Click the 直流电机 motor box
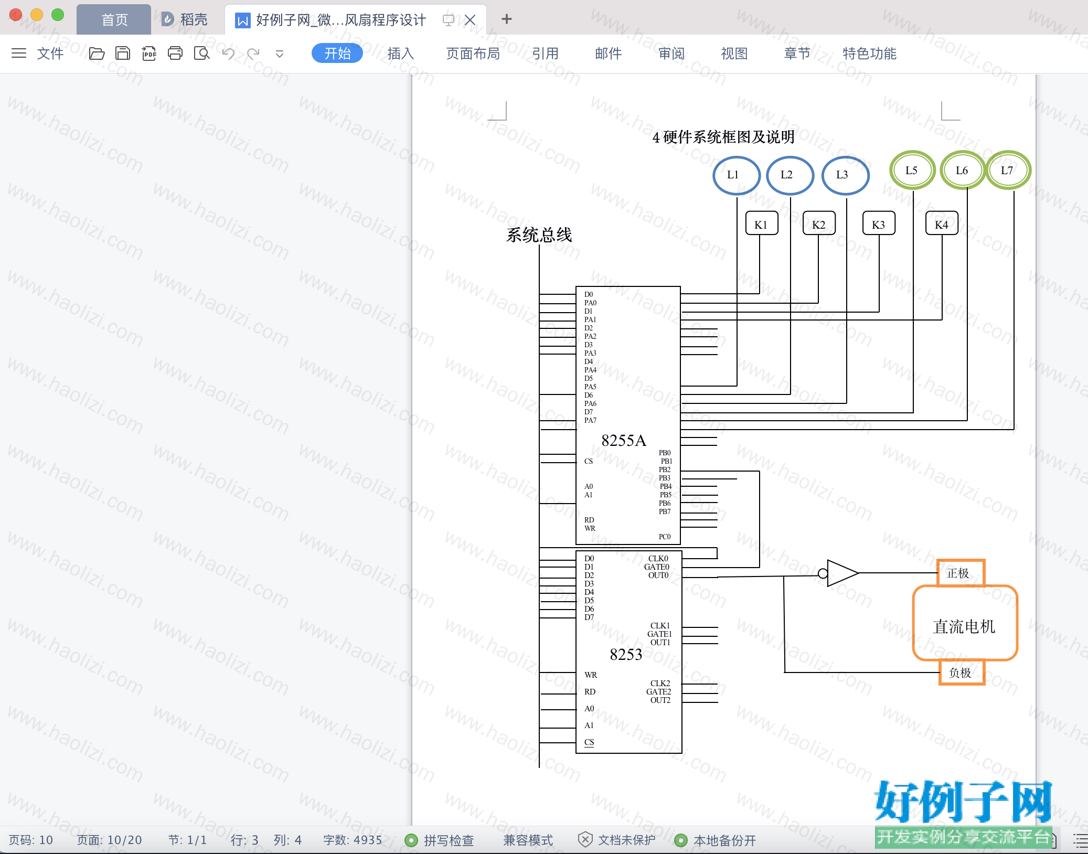The width and height of the screenshot is (1088, 854). click(x=965, y=623)
